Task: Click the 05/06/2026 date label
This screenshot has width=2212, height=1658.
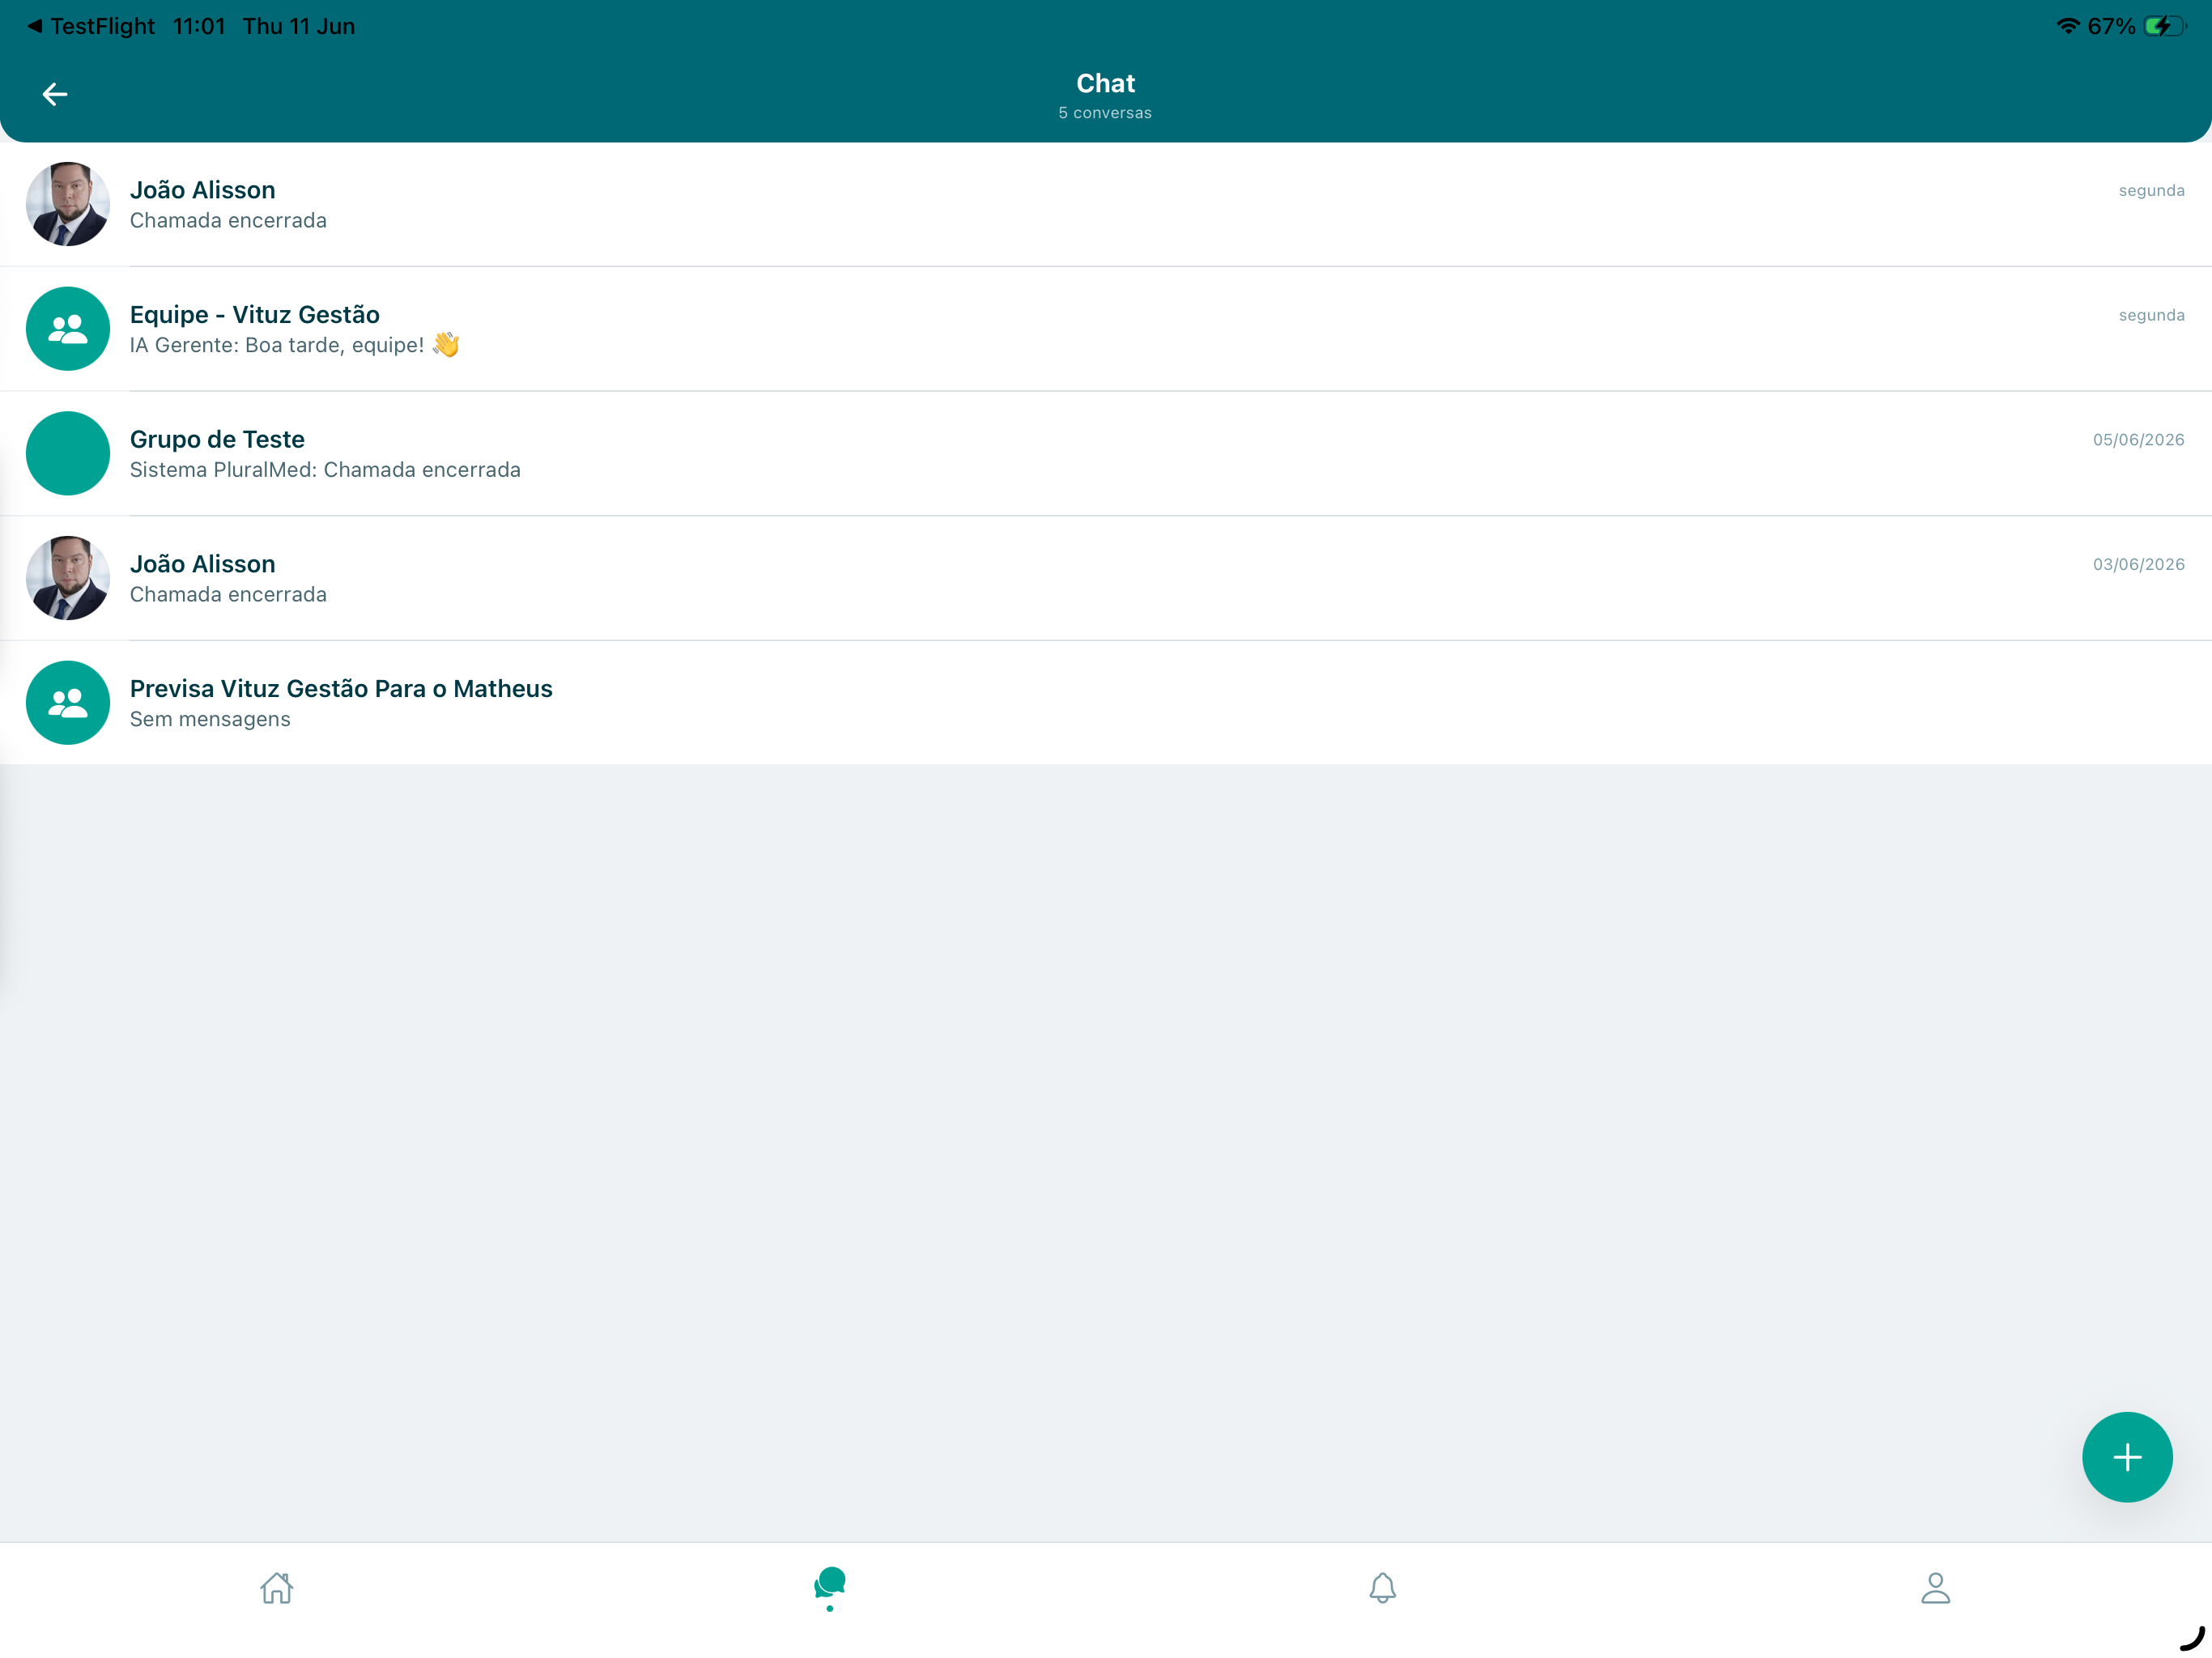Action: point(2139,440)
